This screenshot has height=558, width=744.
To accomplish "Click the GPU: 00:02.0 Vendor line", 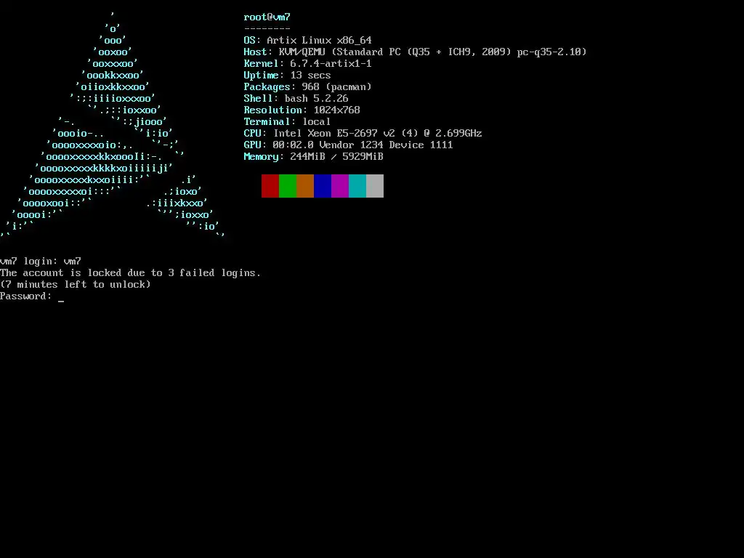I will pyautogui.click(x=348, y=145).
